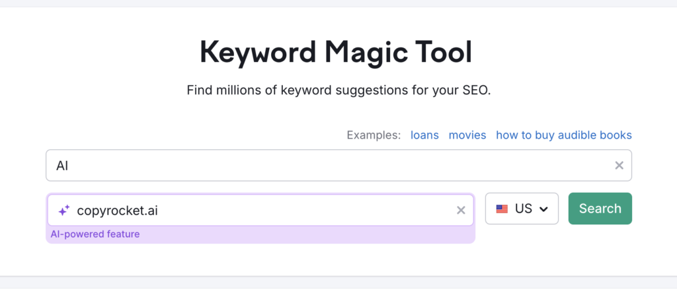
Task: Select the 'loans' example keyword
Action: pos(424,135)
